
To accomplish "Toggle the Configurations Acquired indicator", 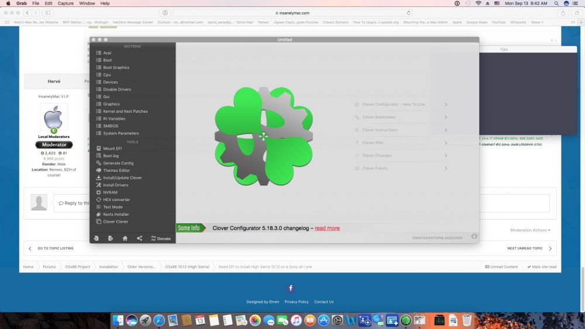I will 474,237.
